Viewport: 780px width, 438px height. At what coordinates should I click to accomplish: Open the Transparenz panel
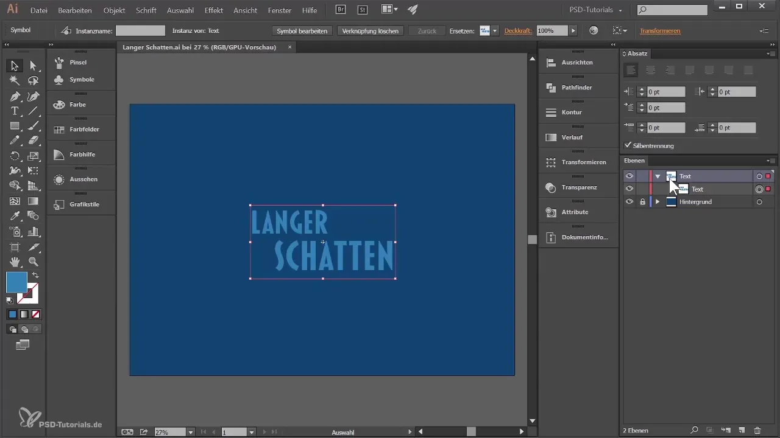coord(579,187)
